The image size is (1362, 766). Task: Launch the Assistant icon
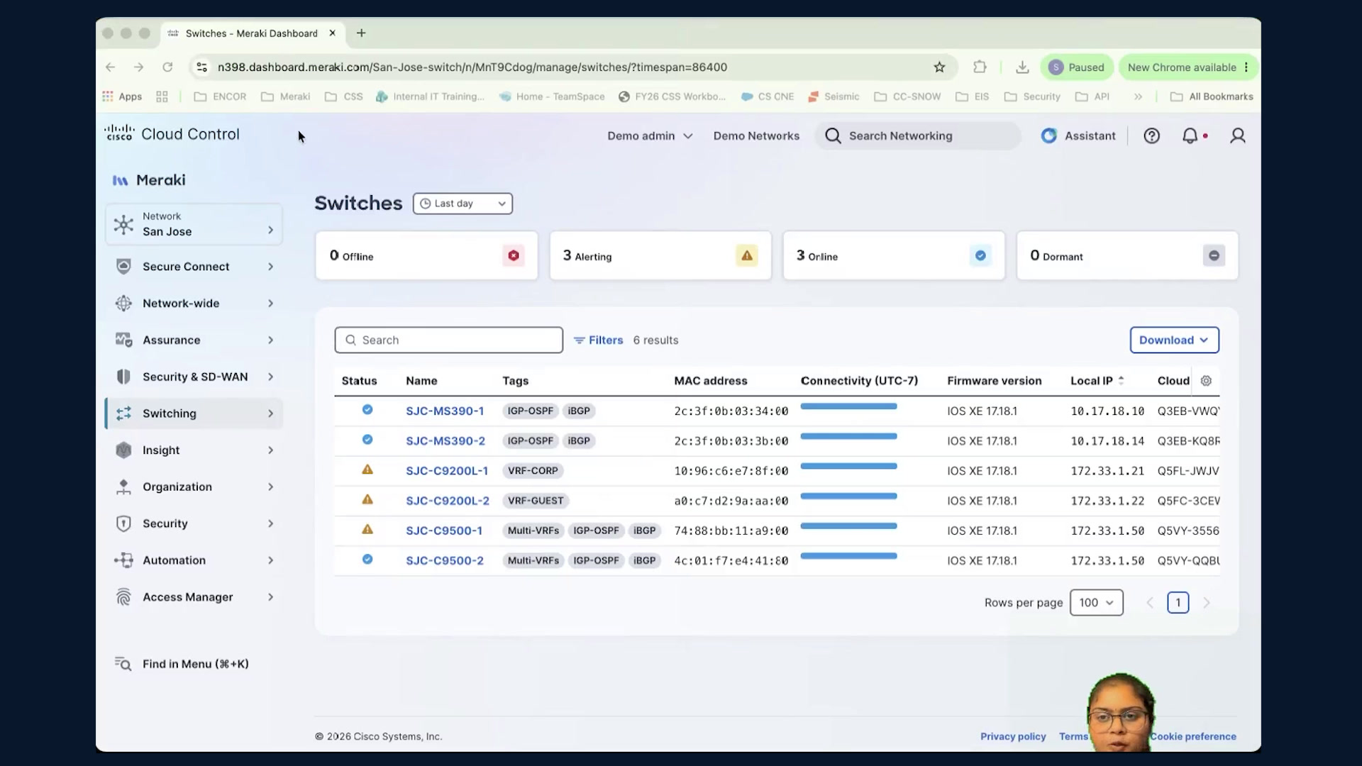pos(1048,135)
